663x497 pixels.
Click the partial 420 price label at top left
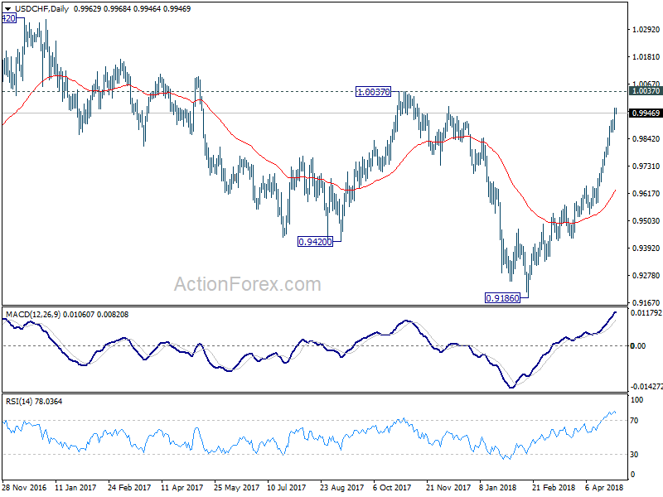pyautogui.click(x=9, y=18)
